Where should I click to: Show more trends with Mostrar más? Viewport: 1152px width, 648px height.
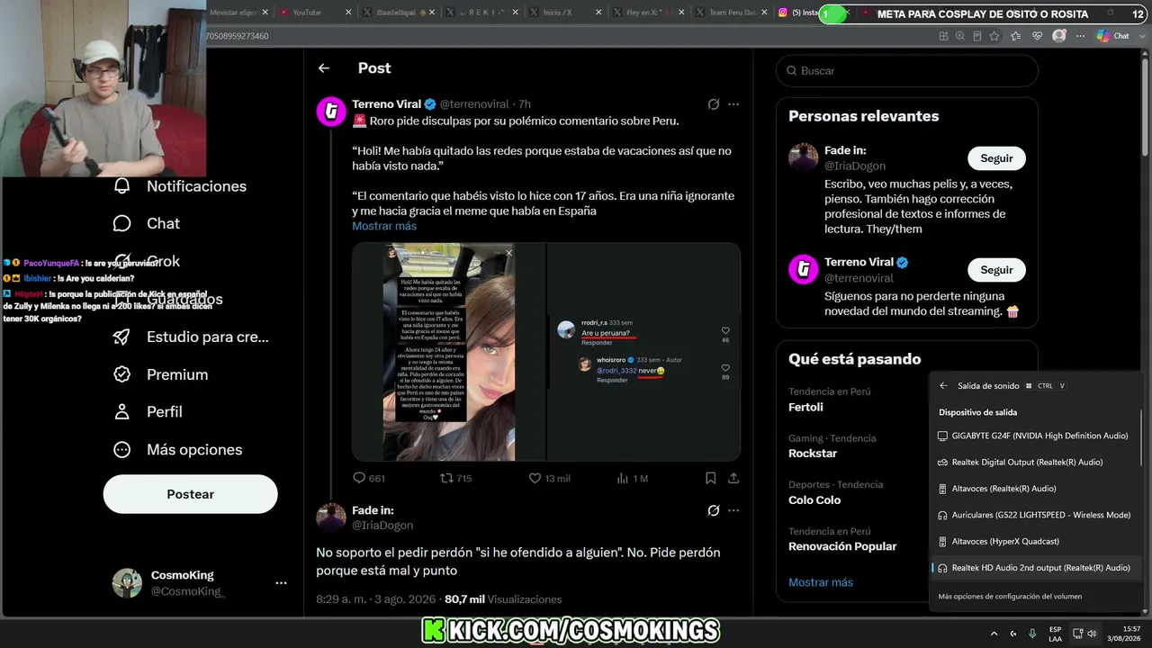pyautogui.click(x=821, y=582)
